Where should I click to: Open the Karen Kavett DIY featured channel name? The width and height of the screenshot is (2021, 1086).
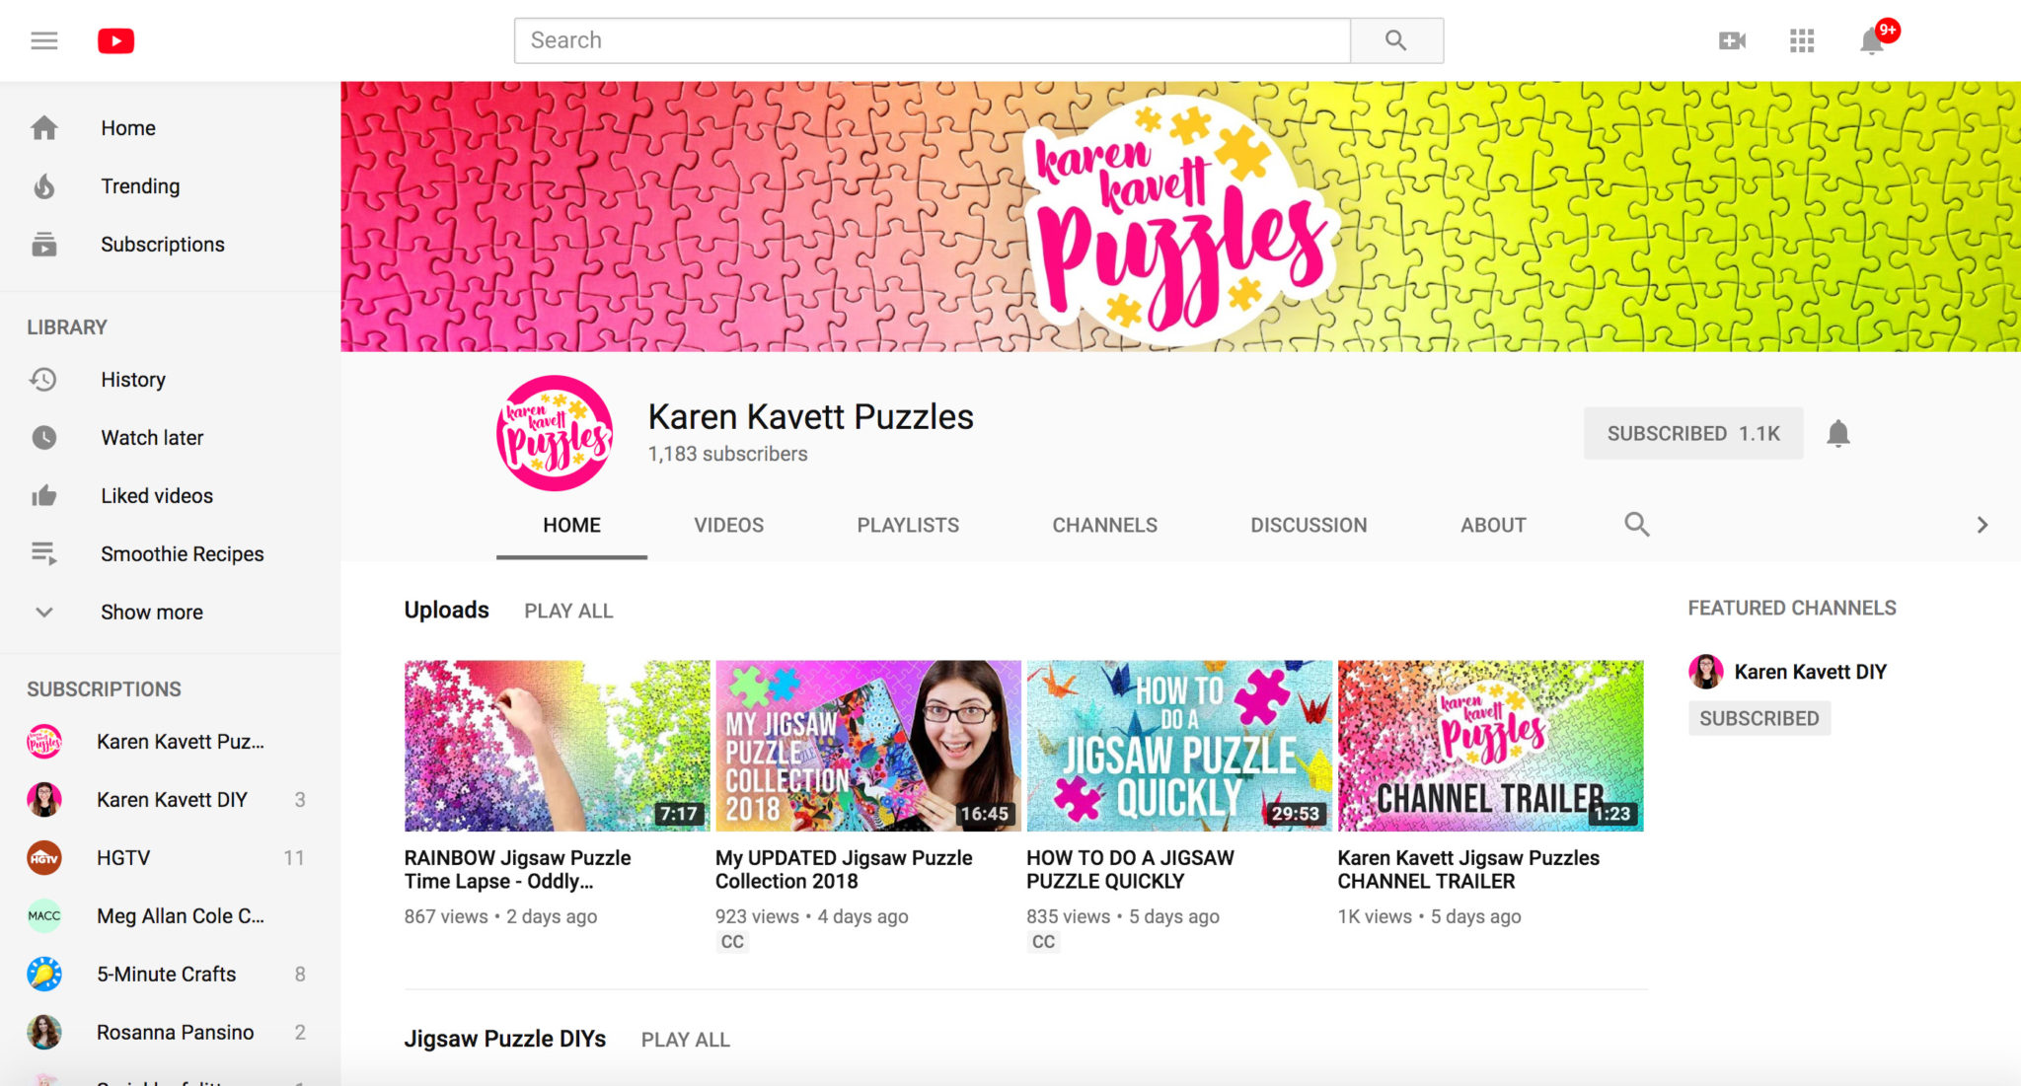pos(1810,672)
